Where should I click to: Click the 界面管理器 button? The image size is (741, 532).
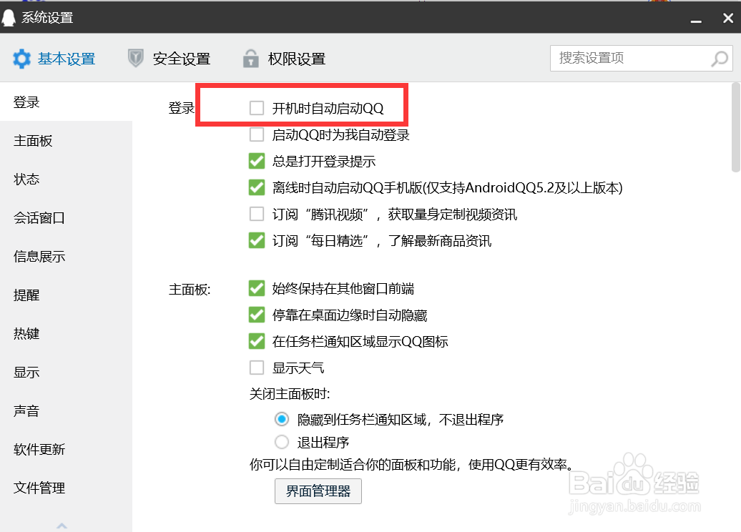pyautogui.click(x=318, y=491)
